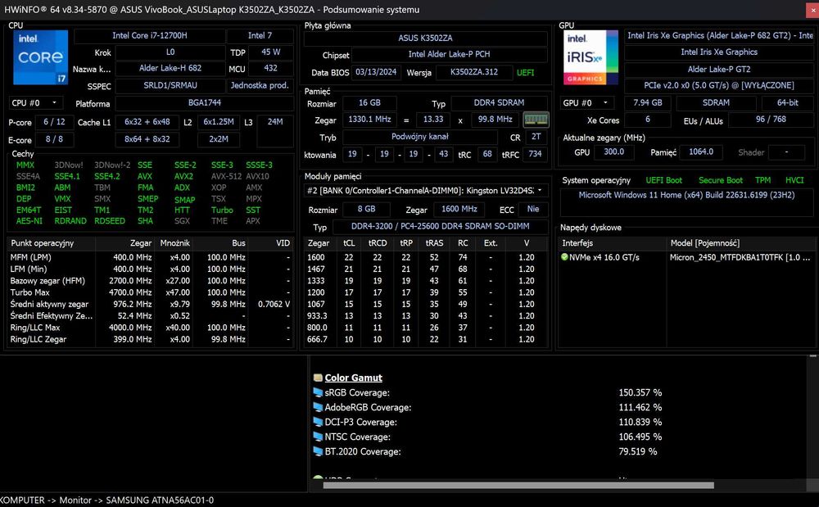This screenshot has height=507, width=819.
Task: Click the ECC value Nie
Action: point(533,209)
